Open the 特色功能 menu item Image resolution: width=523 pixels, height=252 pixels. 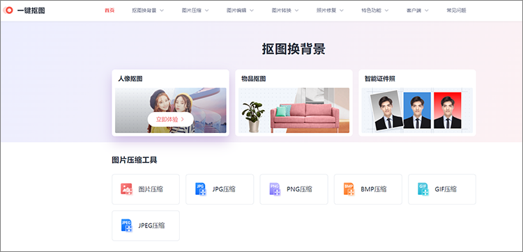[371, 10]
